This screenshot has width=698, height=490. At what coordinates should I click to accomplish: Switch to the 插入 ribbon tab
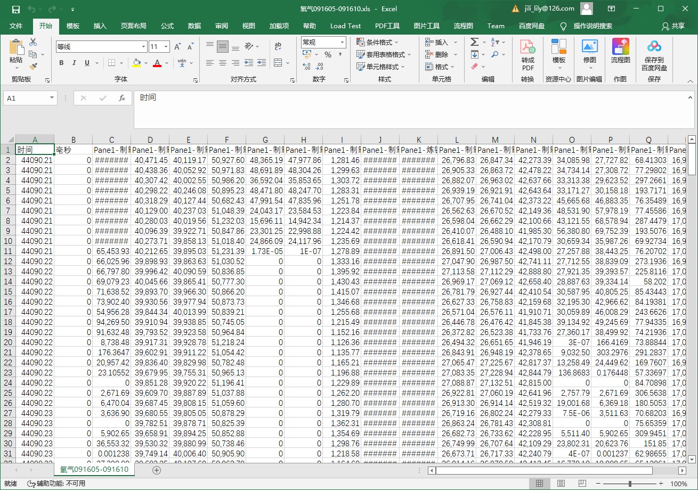pos(100,26)
